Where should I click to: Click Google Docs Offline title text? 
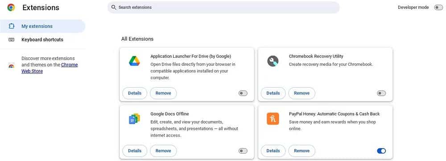169,114
